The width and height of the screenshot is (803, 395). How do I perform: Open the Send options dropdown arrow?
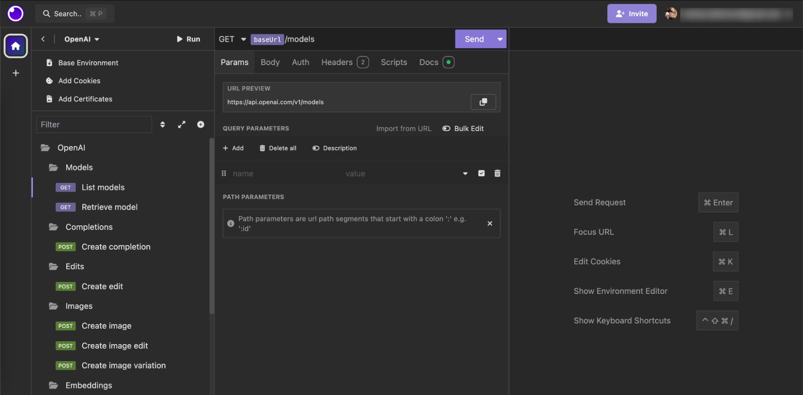coord(500,39)
